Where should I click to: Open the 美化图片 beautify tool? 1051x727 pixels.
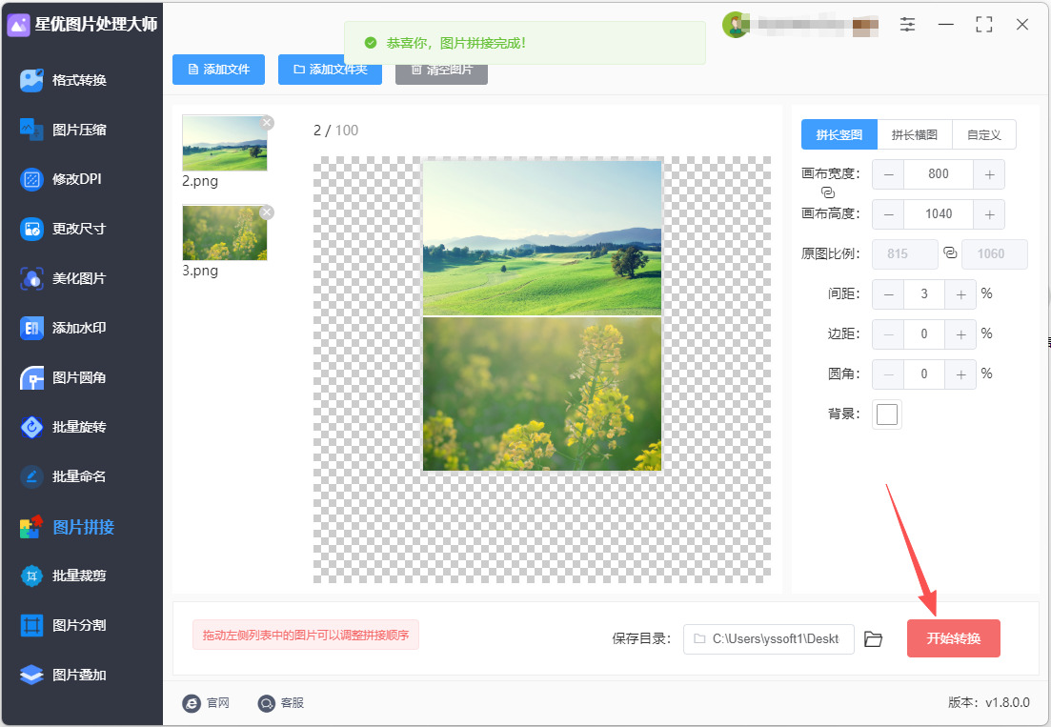[x=64, y=278]
